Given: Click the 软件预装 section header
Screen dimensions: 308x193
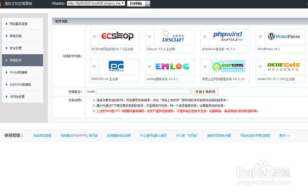Looking at the screenshot, I should [61, 21].
